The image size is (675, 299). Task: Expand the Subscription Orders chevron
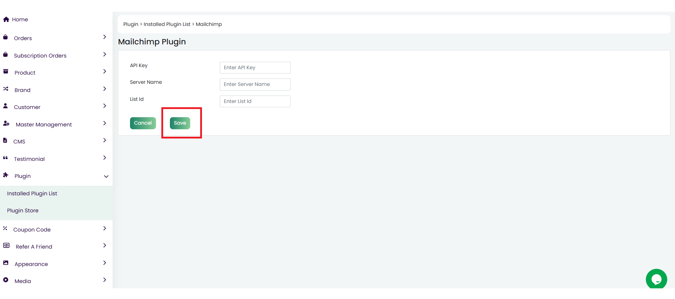click(x=104, y=55)
